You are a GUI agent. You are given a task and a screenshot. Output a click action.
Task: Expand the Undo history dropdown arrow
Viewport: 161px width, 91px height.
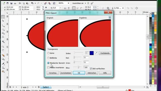point(35,3)
